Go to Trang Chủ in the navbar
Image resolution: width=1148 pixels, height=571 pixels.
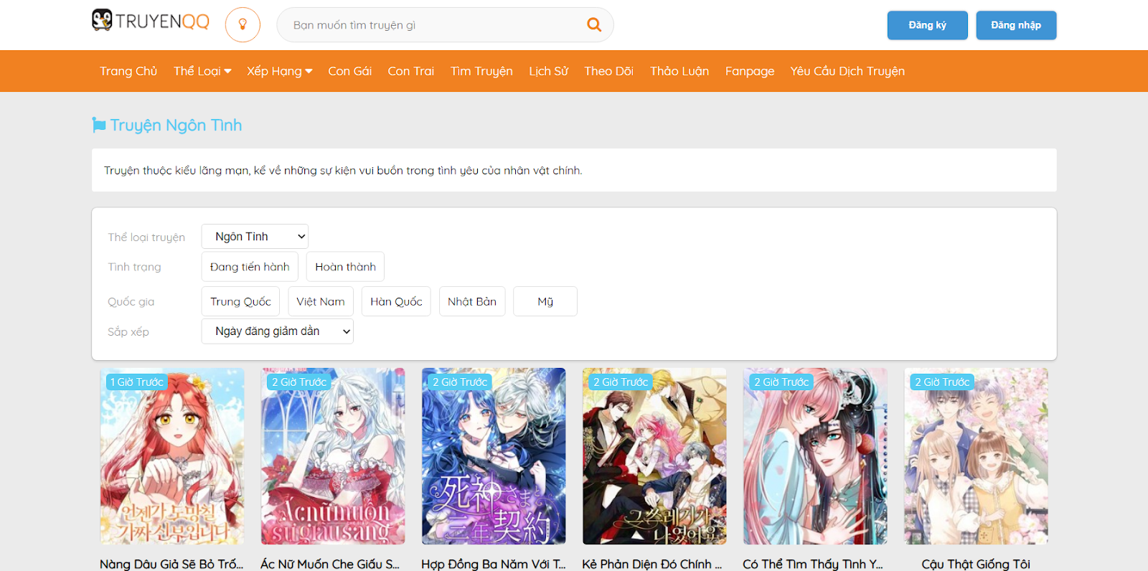[128, 71]
